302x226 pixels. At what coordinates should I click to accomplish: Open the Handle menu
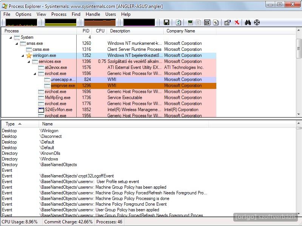point(93,14)
